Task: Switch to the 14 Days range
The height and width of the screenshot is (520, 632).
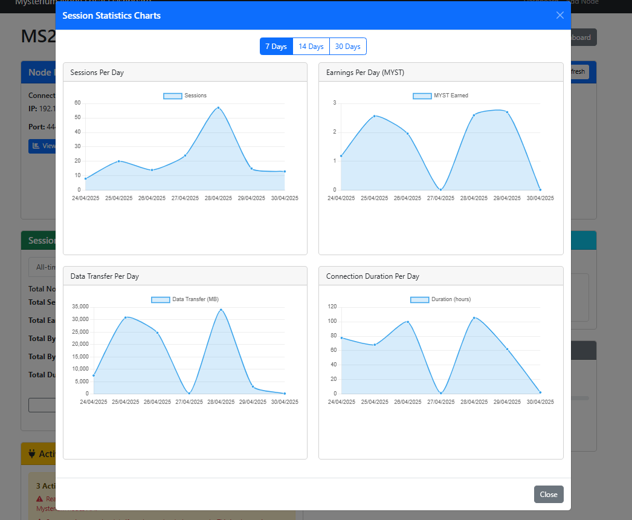Action: 311,47
